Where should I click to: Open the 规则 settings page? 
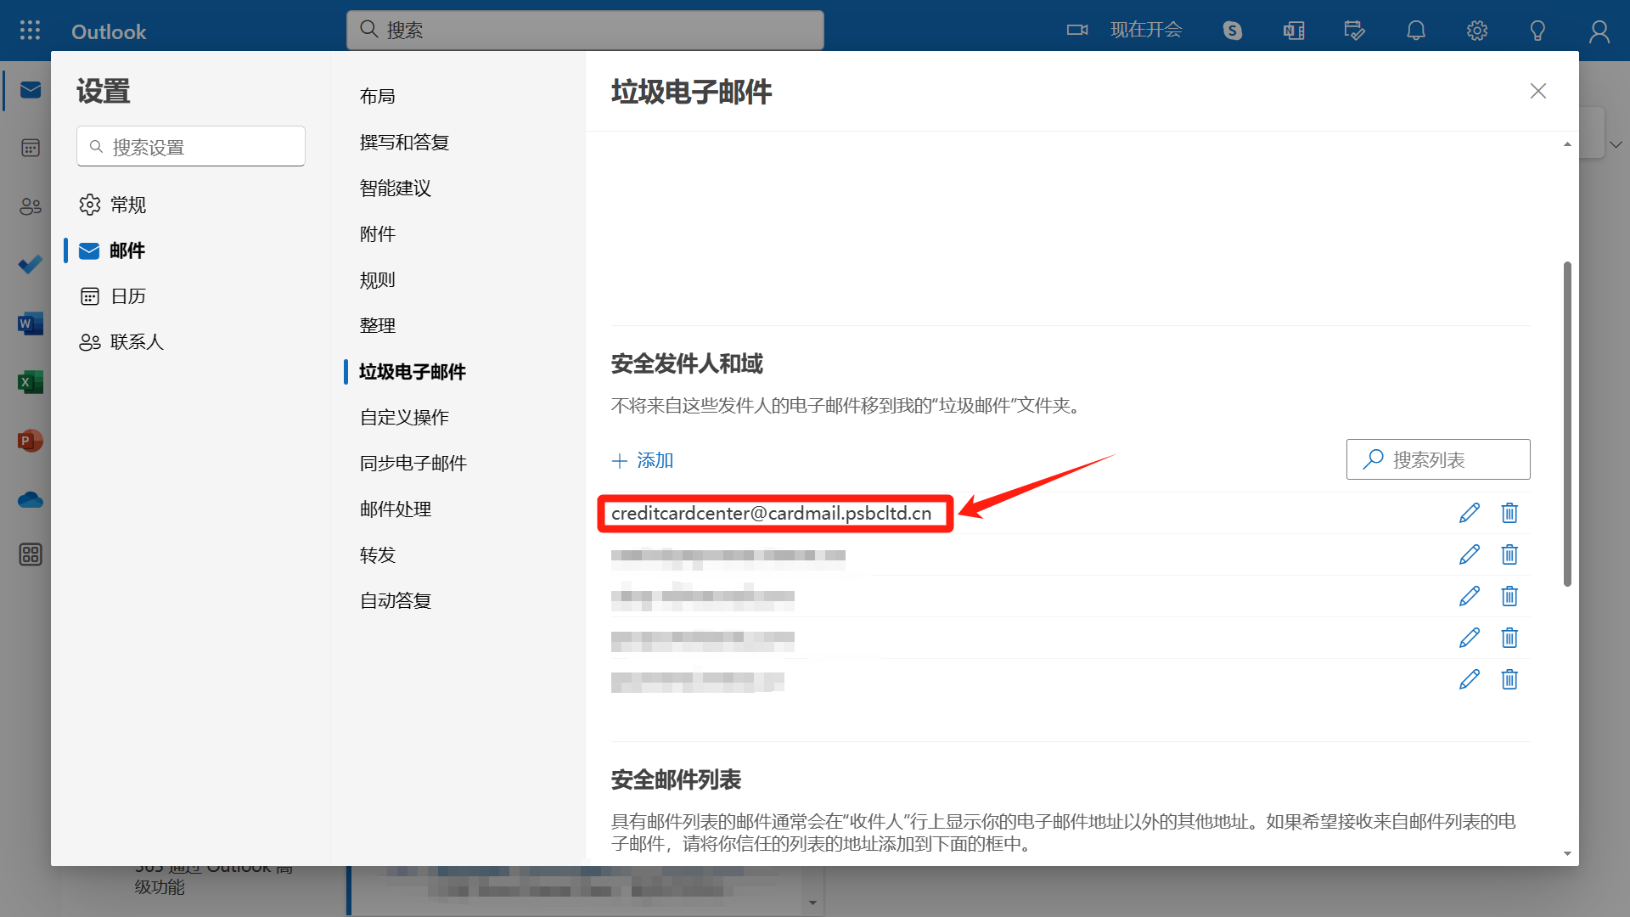pos(378,279)
